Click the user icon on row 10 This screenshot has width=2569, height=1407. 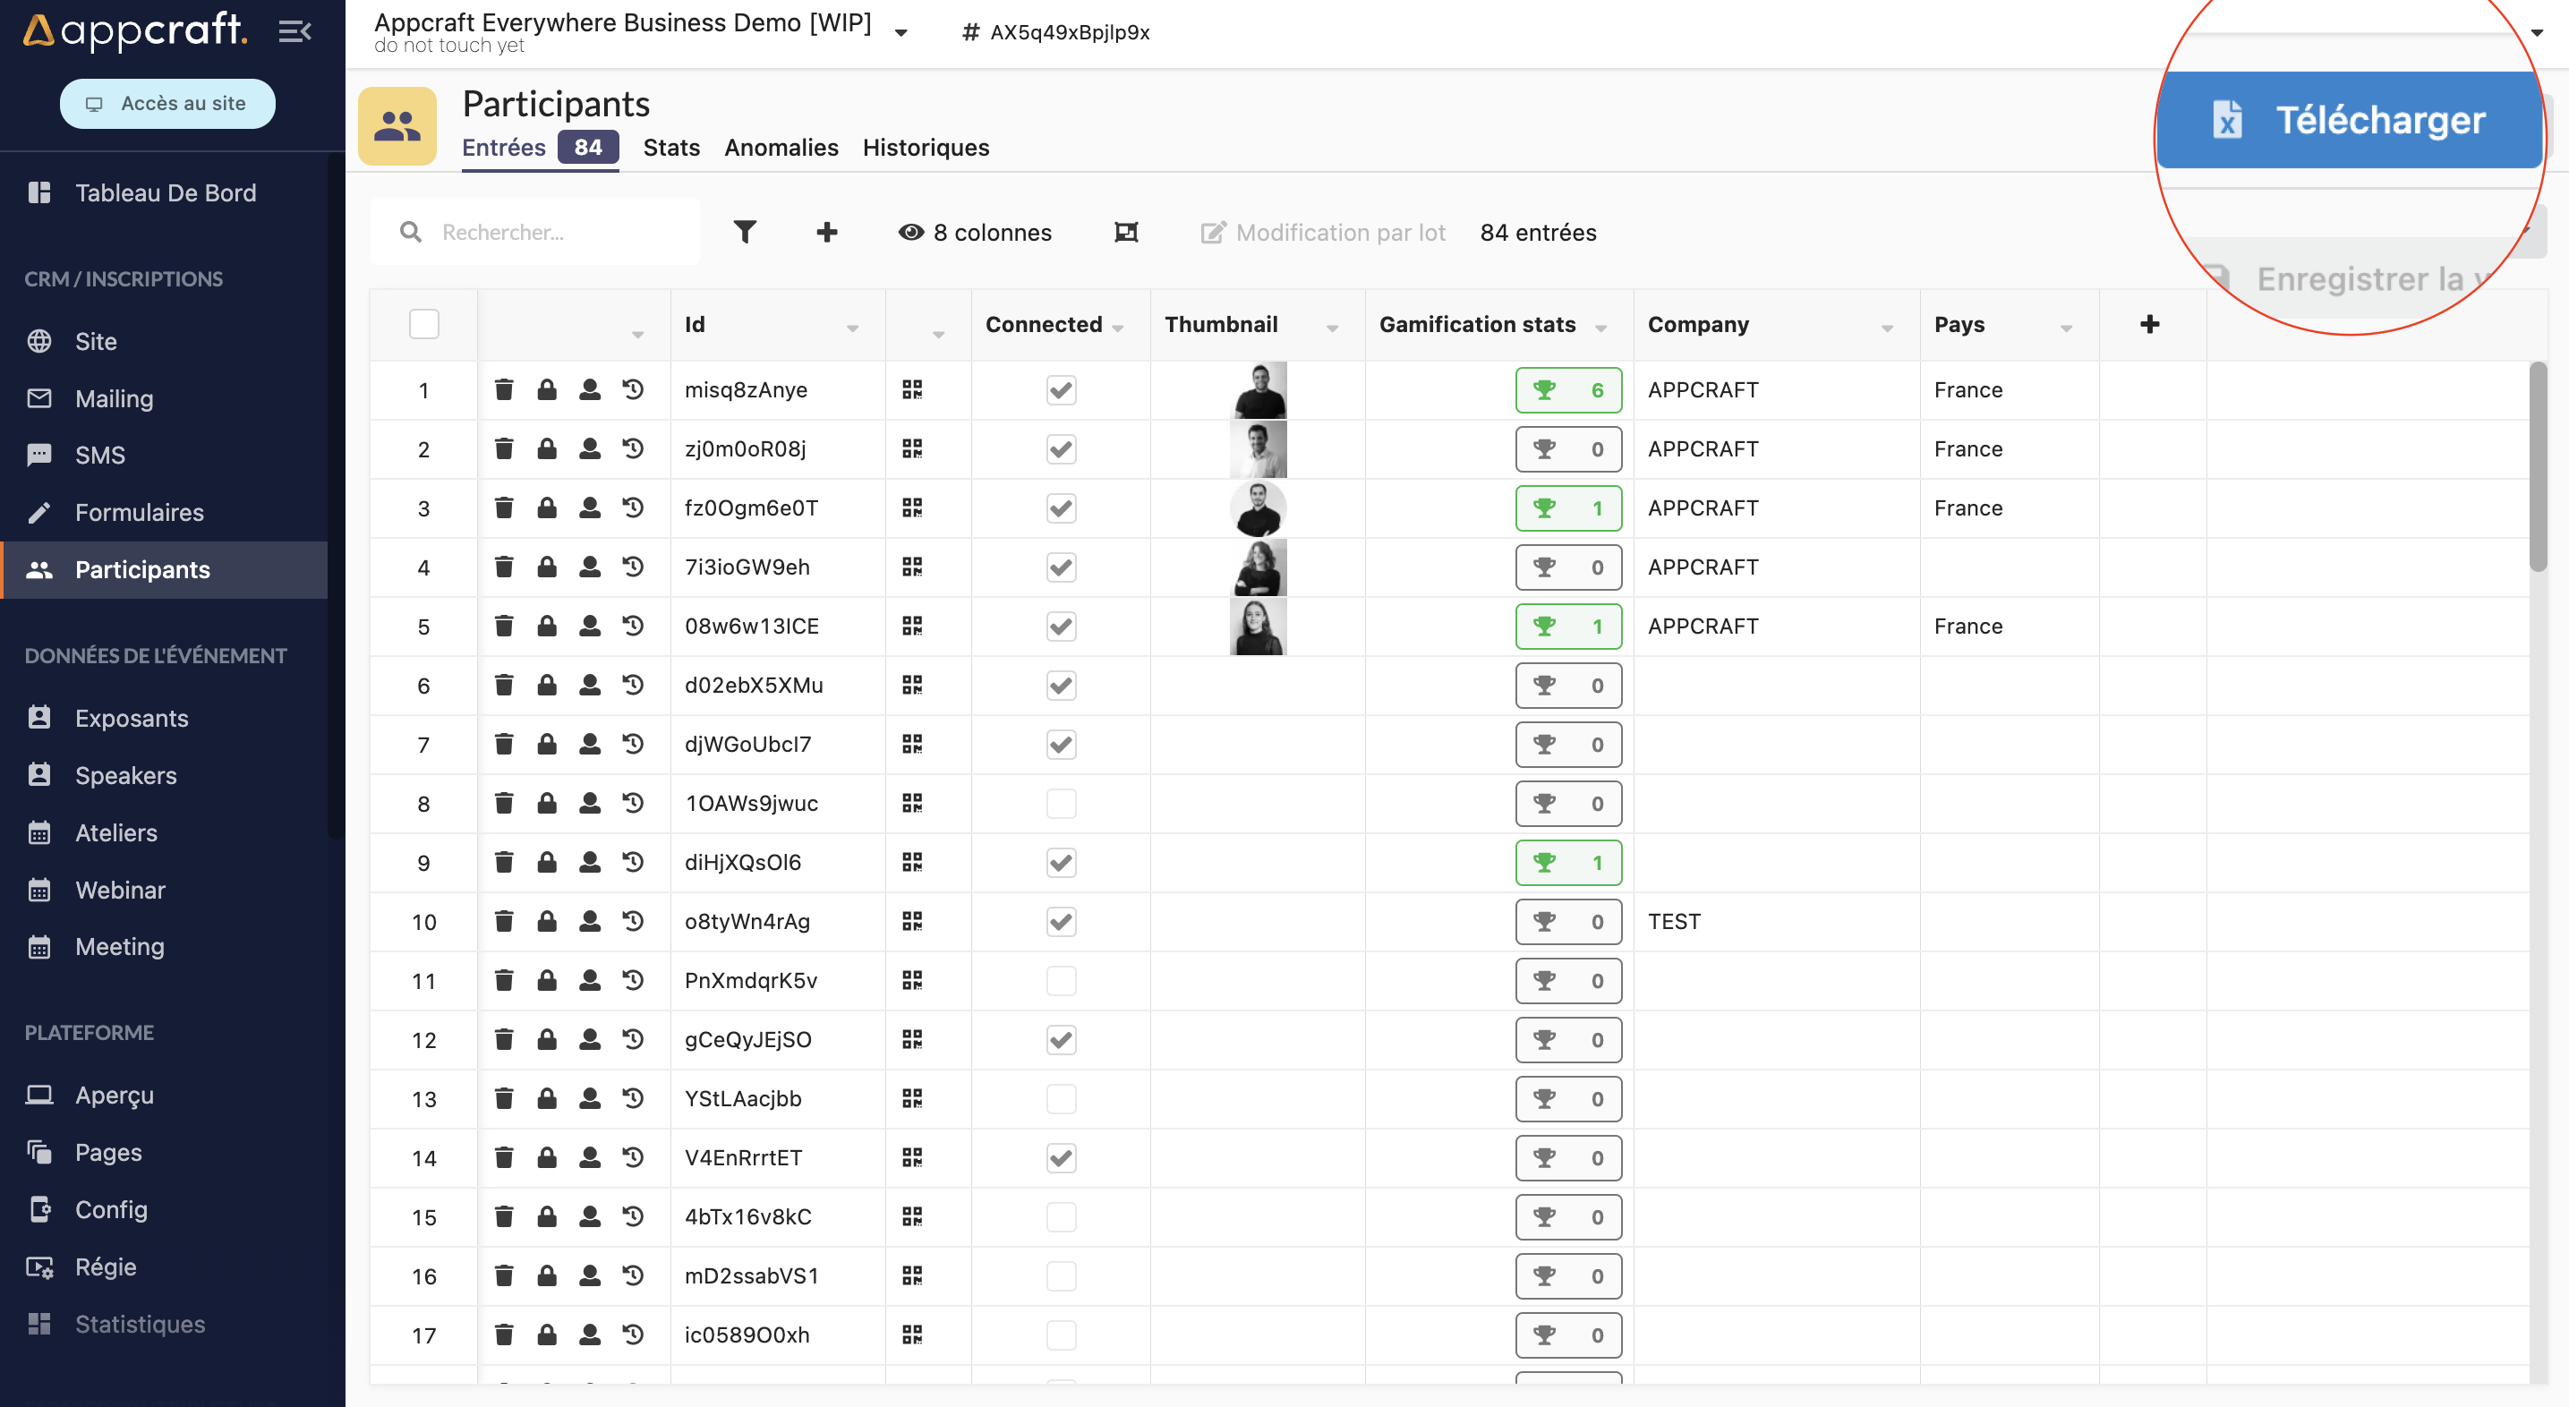click(x=589, y=921)
